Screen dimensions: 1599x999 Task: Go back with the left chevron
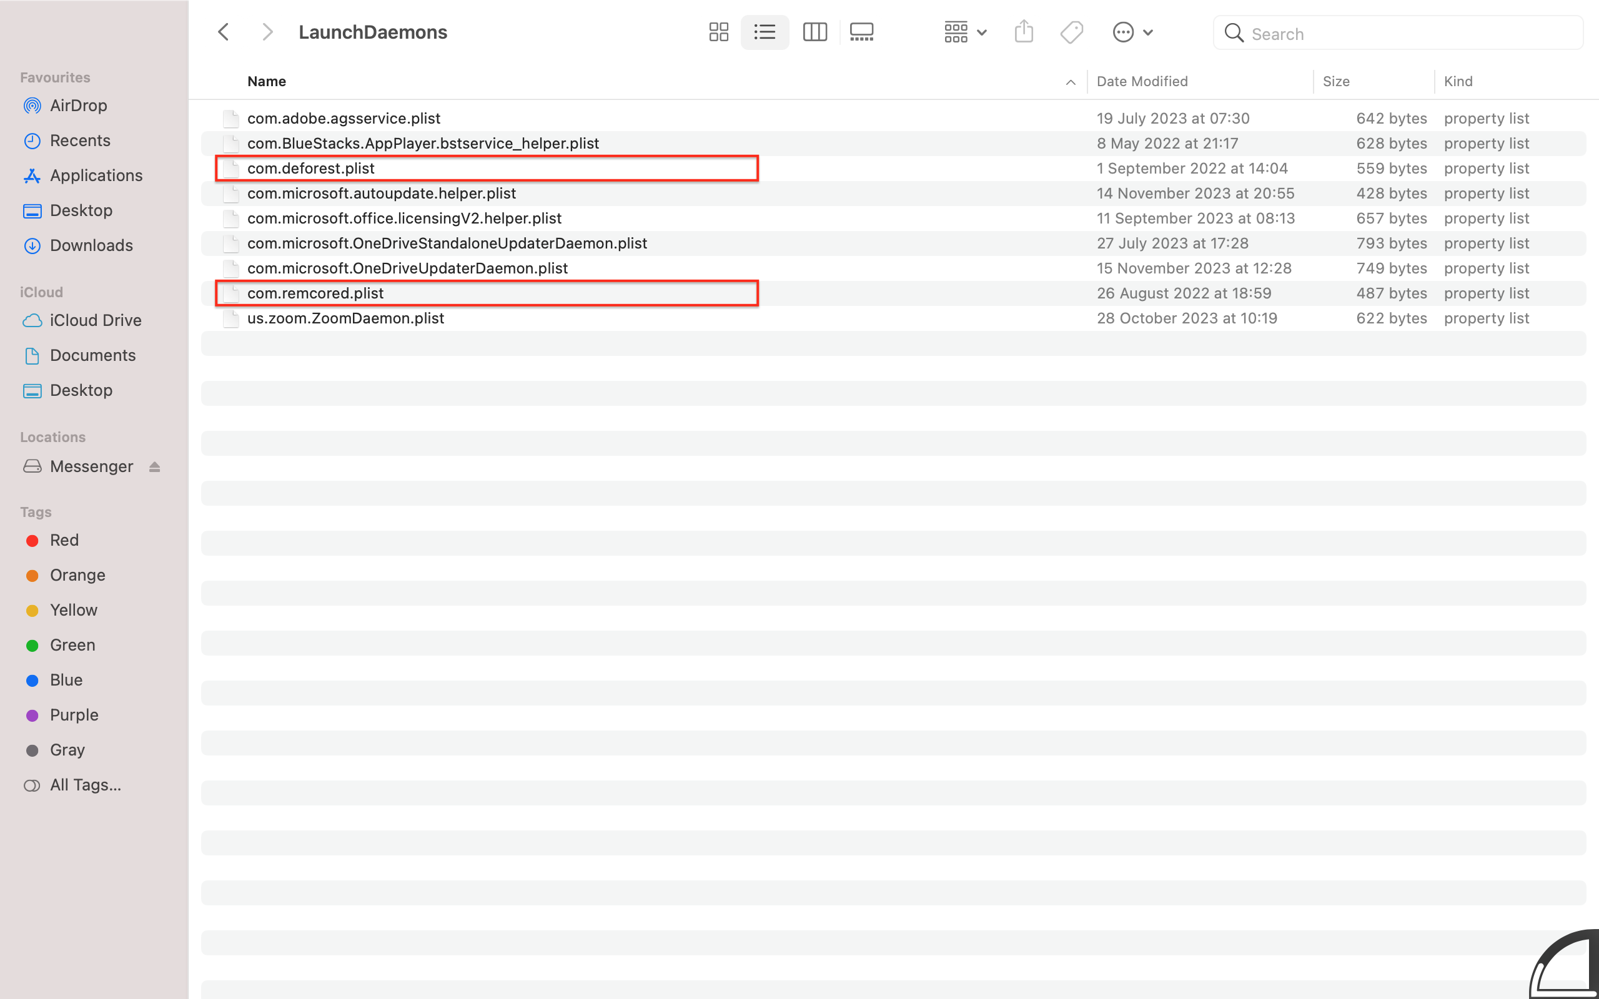(224, 32)
